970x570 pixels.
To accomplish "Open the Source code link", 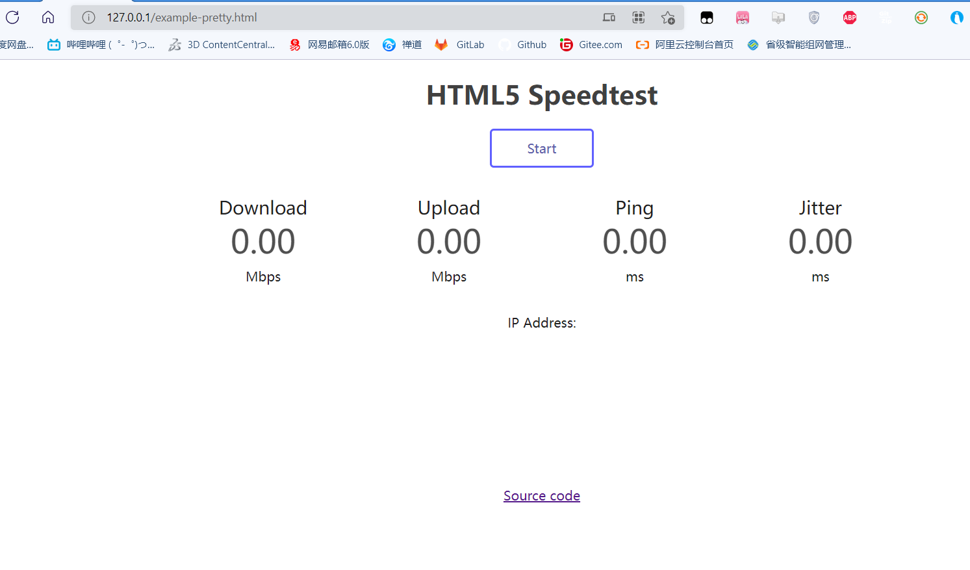I will (542, 496).
